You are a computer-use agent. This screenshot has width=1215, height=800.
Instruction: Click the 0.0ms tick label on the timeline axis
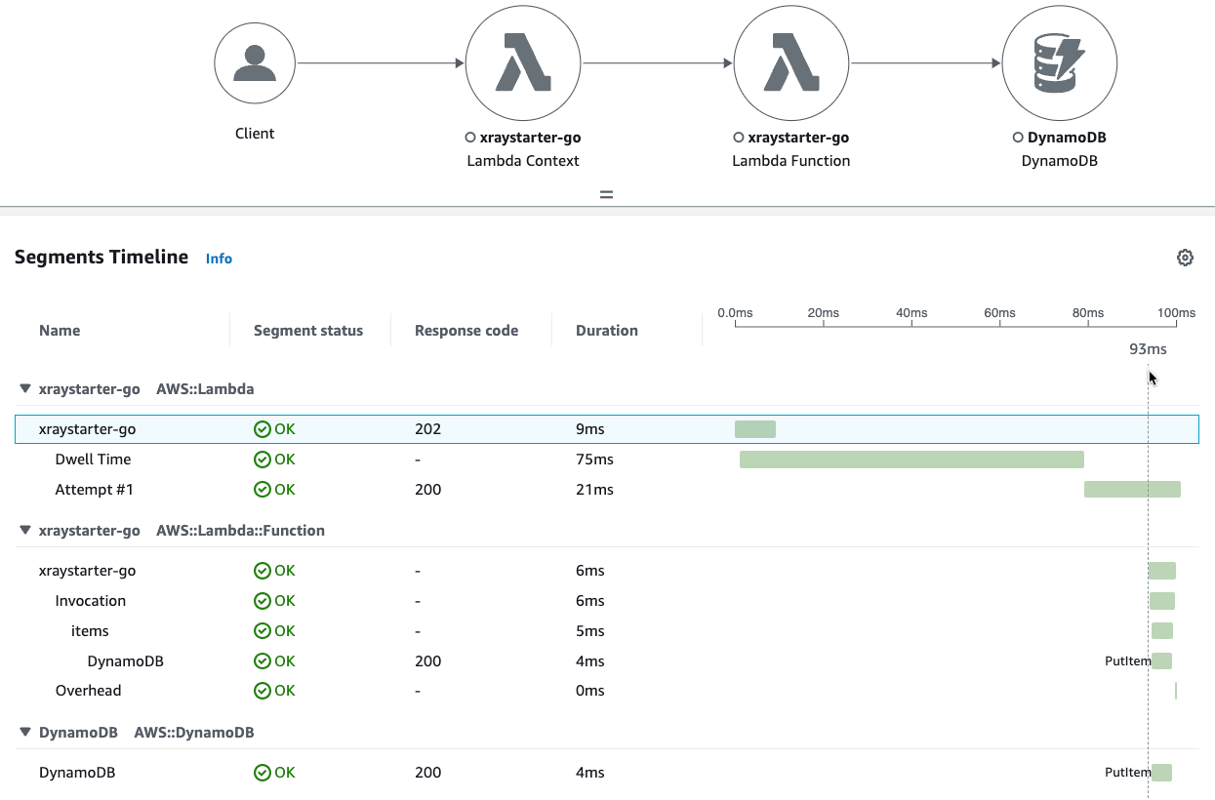click(735, 313)
